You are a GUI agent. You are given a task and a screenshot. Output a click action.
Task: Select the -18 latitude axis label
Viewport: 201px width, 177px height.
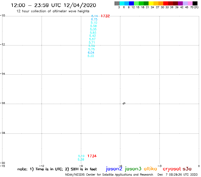tap(2, 133)
